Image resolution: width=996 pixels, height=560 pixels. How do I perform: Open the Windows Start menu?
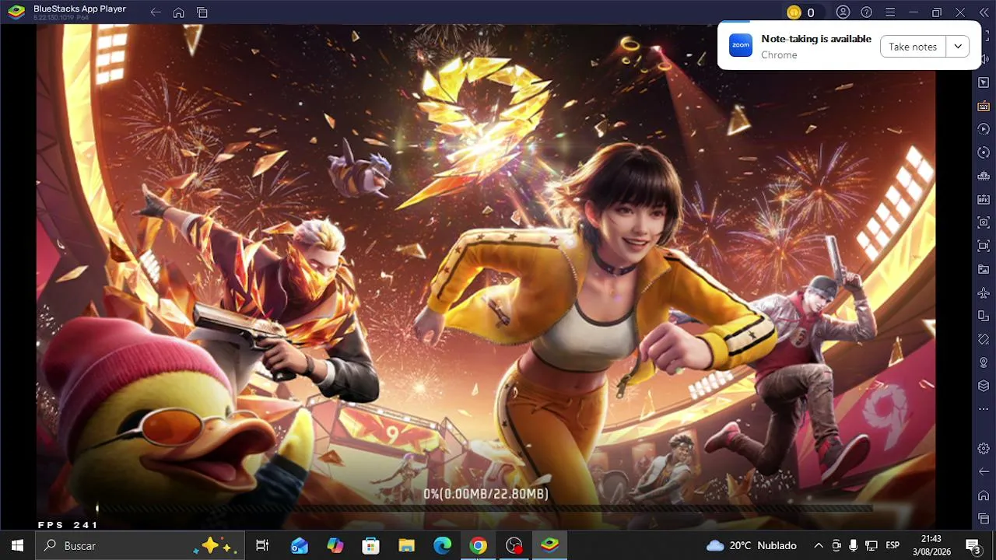17,546
